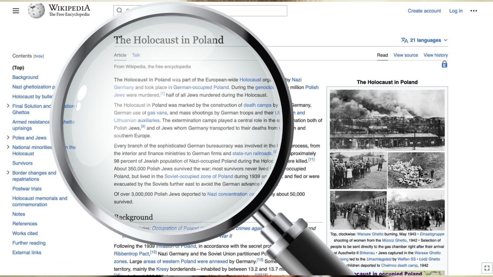The height and width of the screenshot is (277, 493).
Task: Select the Read tab
Action: (x=382, y=55)
